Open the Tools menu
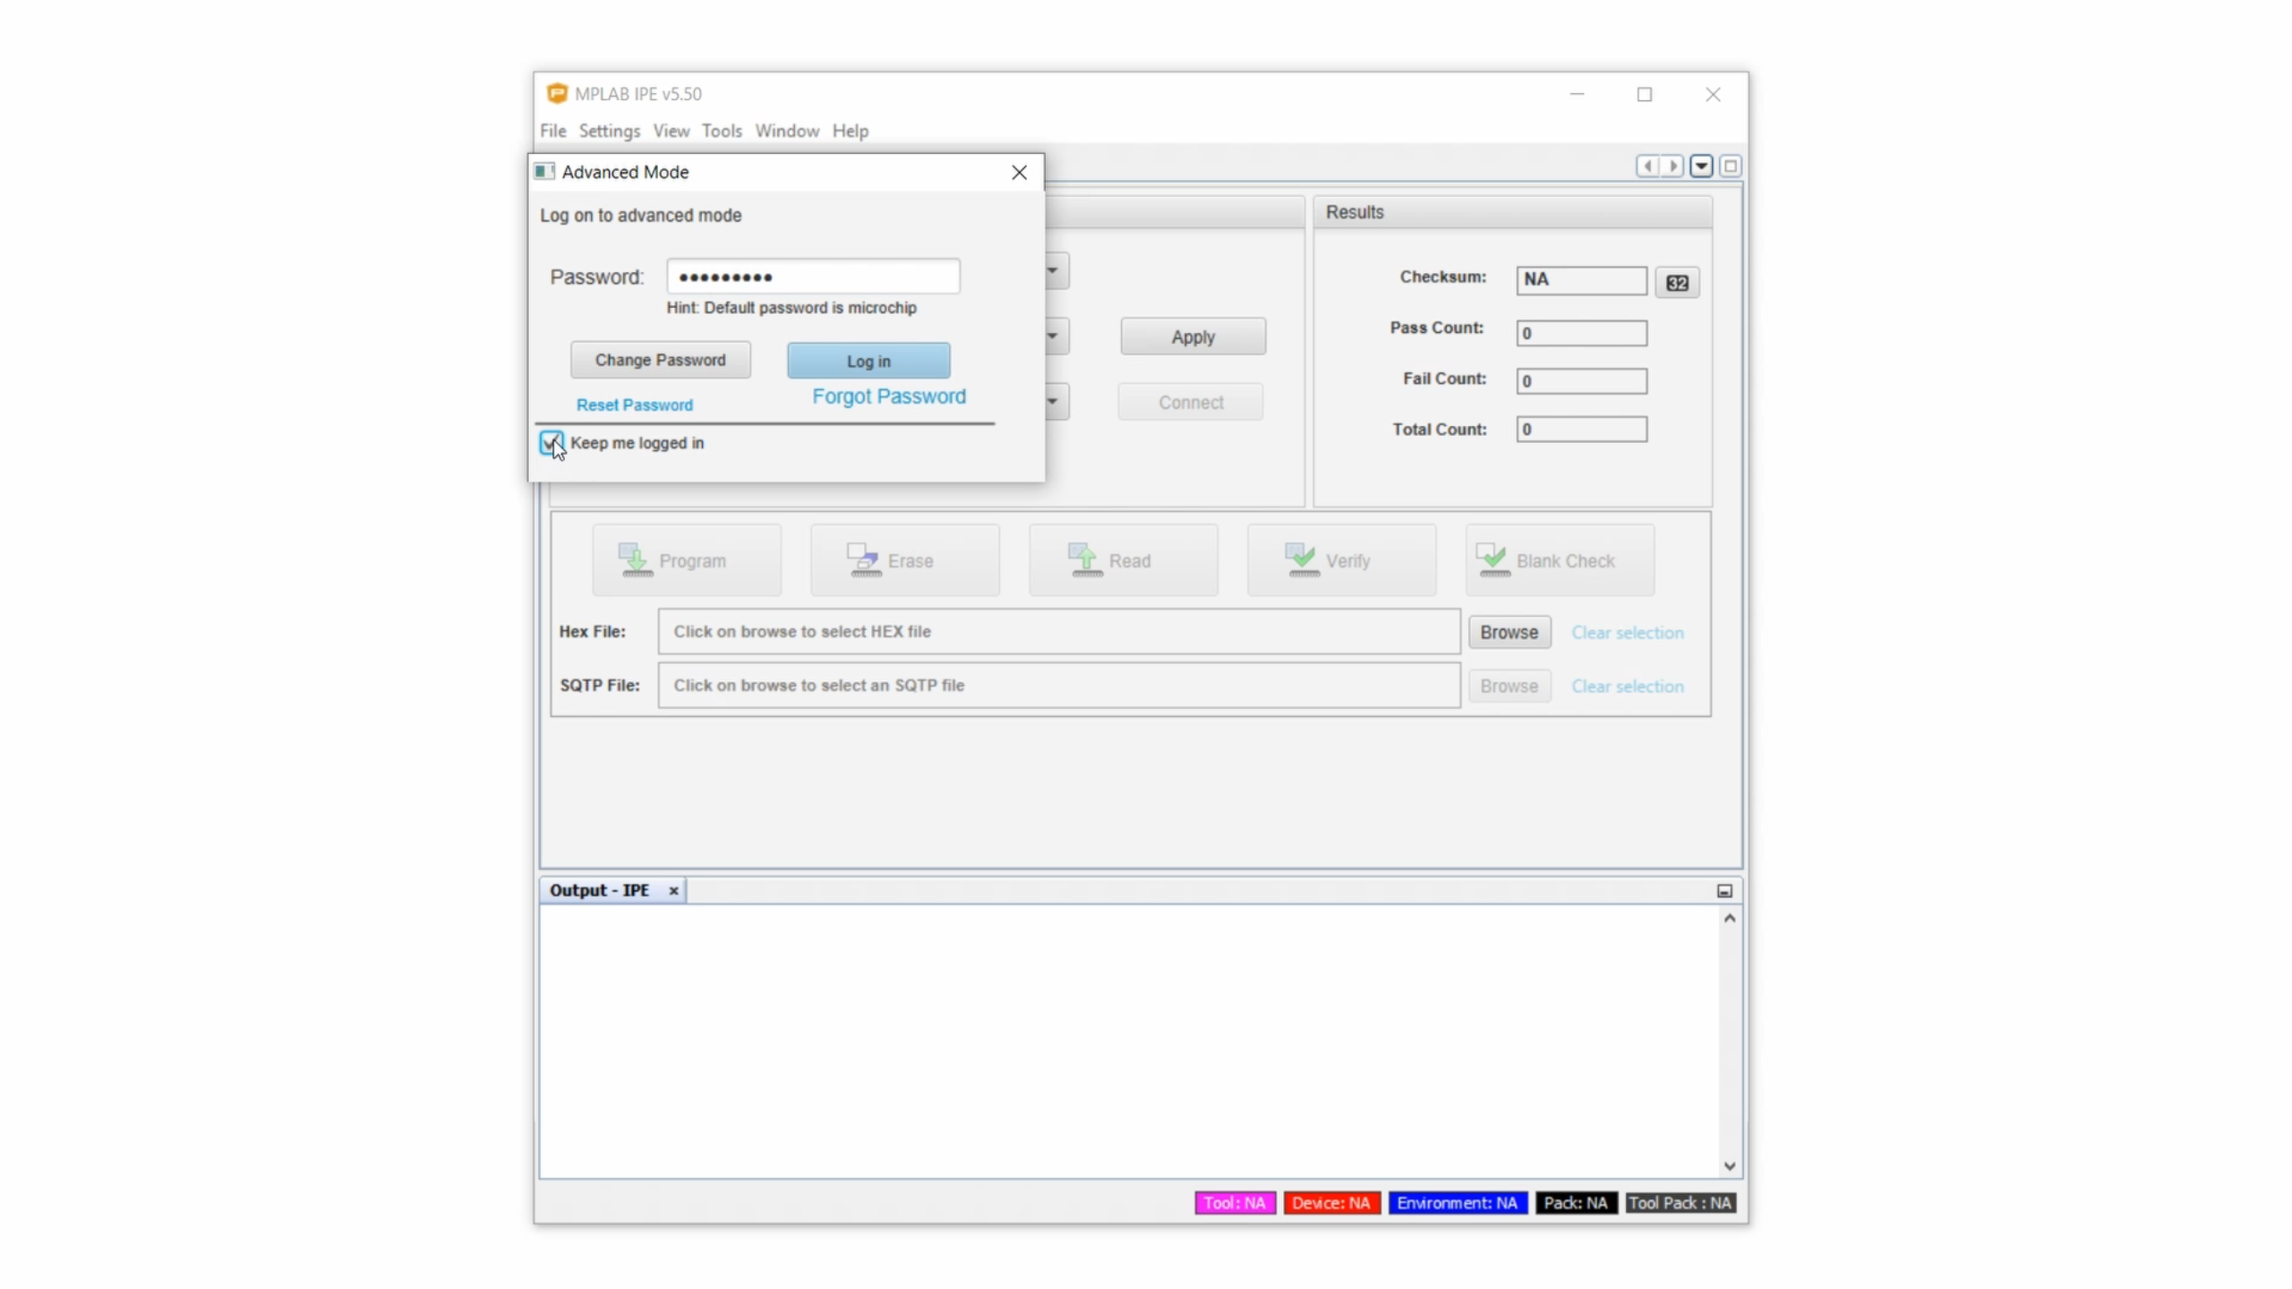Image resolution: width=2292 pixels, height=1289 pixels. [x=721, y=131]
